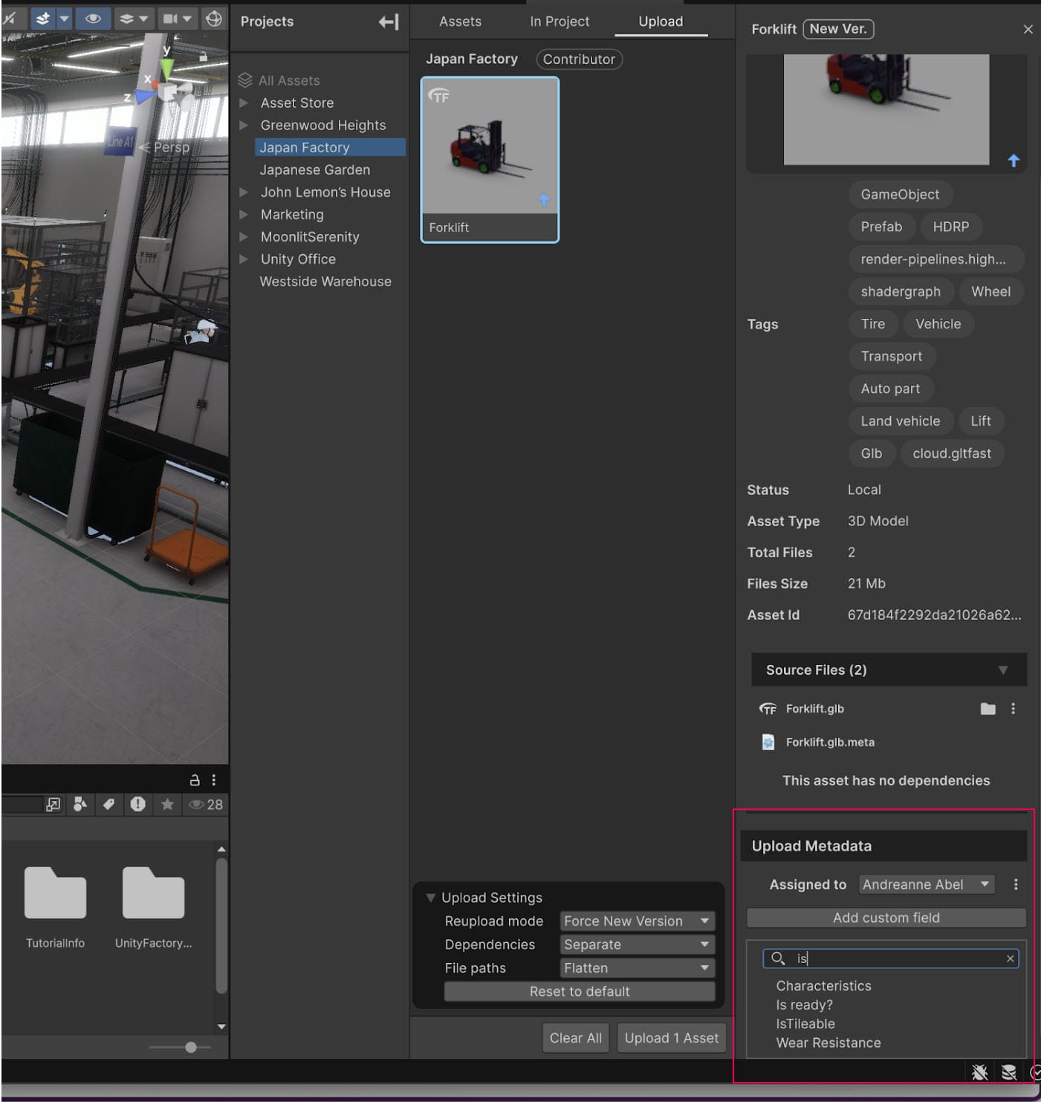Switch to the In Project tab
The width and height of the screenshot is (1041, 1102).
click(x=560, y=22)
